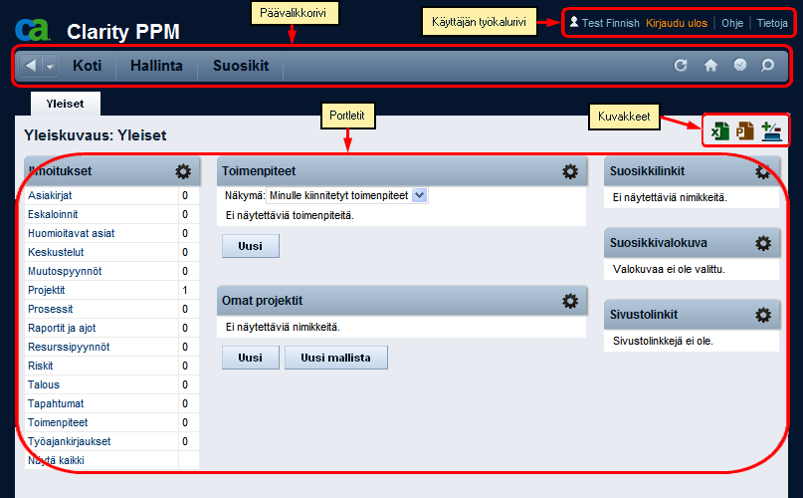
Task: Open Riskit notifications link
Action: pos(41,366)
